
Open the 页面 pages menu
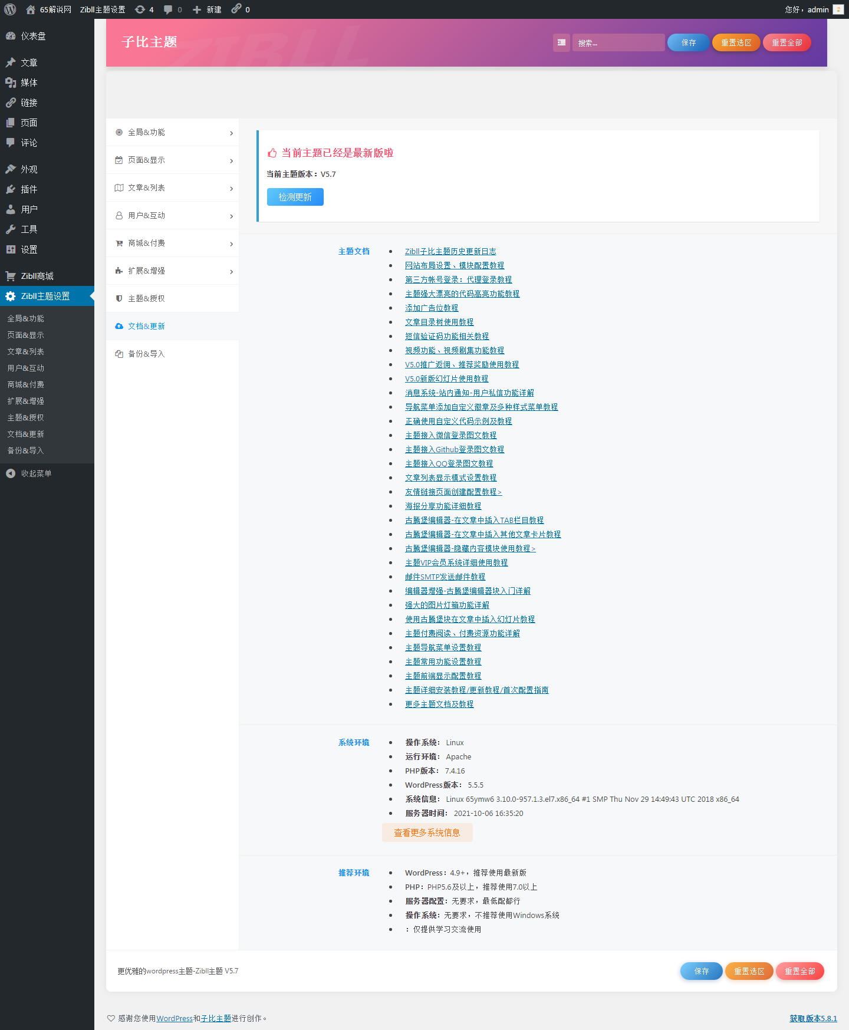(47, 123)
